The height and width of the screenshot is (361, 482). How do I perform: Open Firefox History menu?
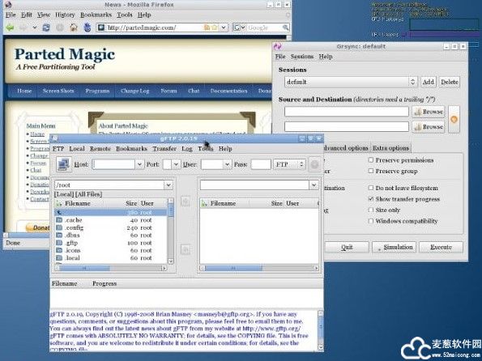tap(65, 15)
